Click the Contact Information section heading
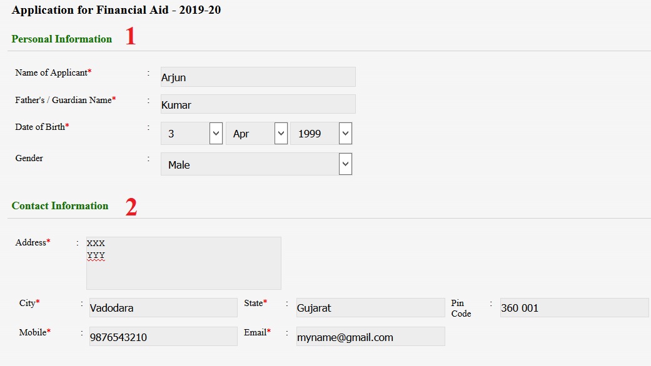The image size is (651, 366). pos(60,205)
